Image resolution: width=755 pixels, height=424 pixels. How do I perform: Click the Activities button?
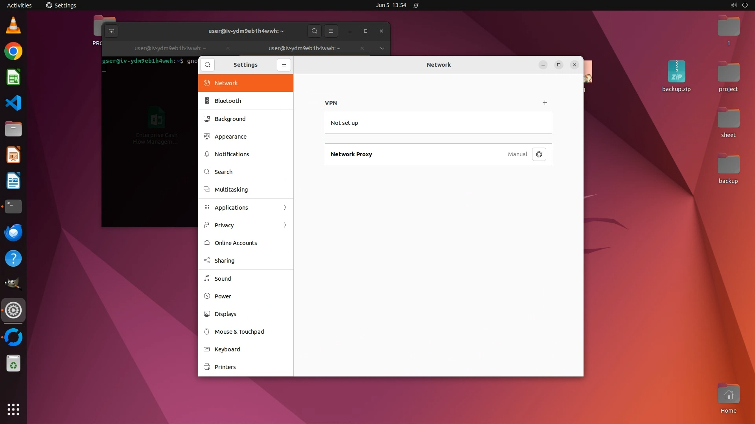19,5
